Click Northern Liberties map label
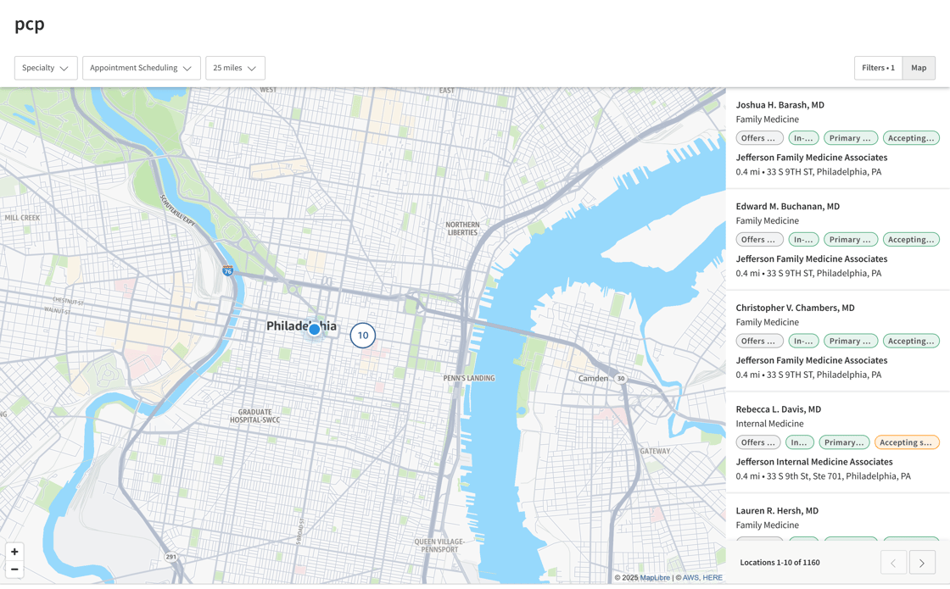The height and width of the screenshot is (589, 950). 462,228
